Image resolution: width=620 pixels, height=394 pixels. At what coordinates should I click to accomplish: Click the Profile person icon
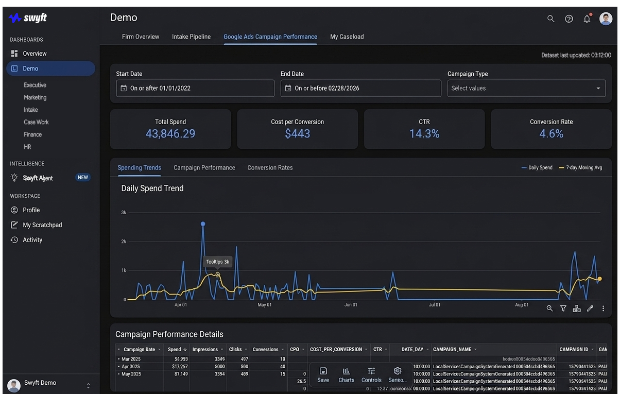coord(14,210)
